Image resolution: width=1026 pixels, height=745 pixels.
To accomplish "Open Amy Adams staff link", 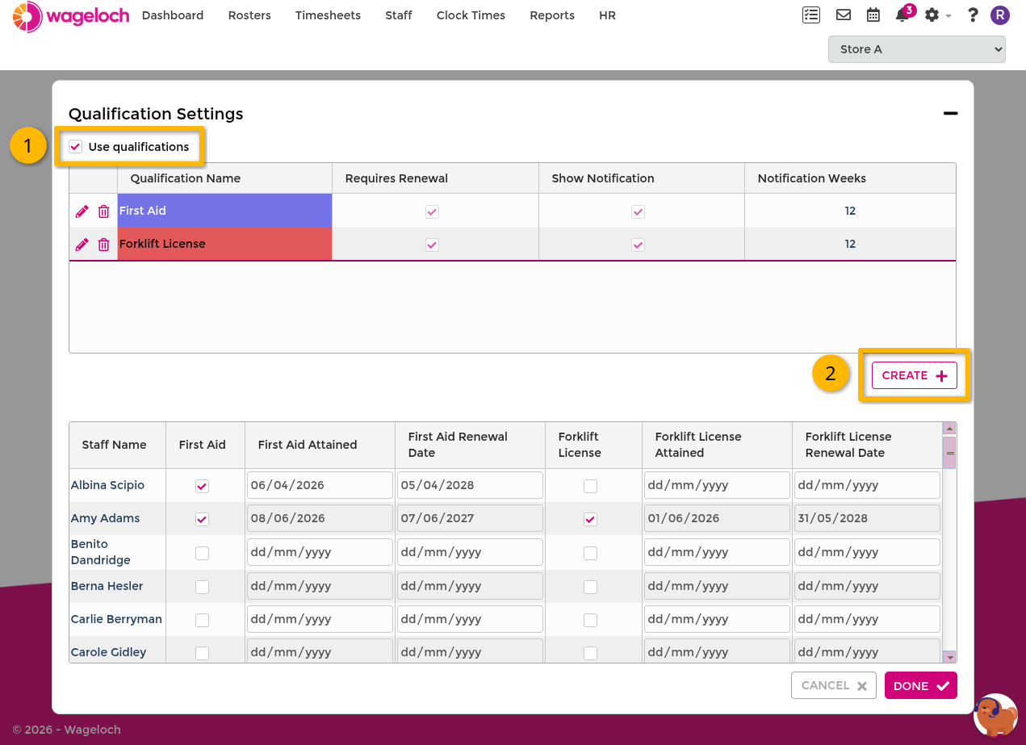I will (x=105, y=518).
